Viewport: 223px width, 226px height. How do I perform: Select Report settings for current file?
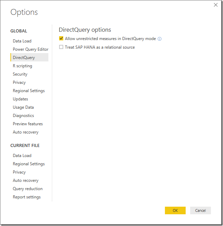tap(27, 197)
